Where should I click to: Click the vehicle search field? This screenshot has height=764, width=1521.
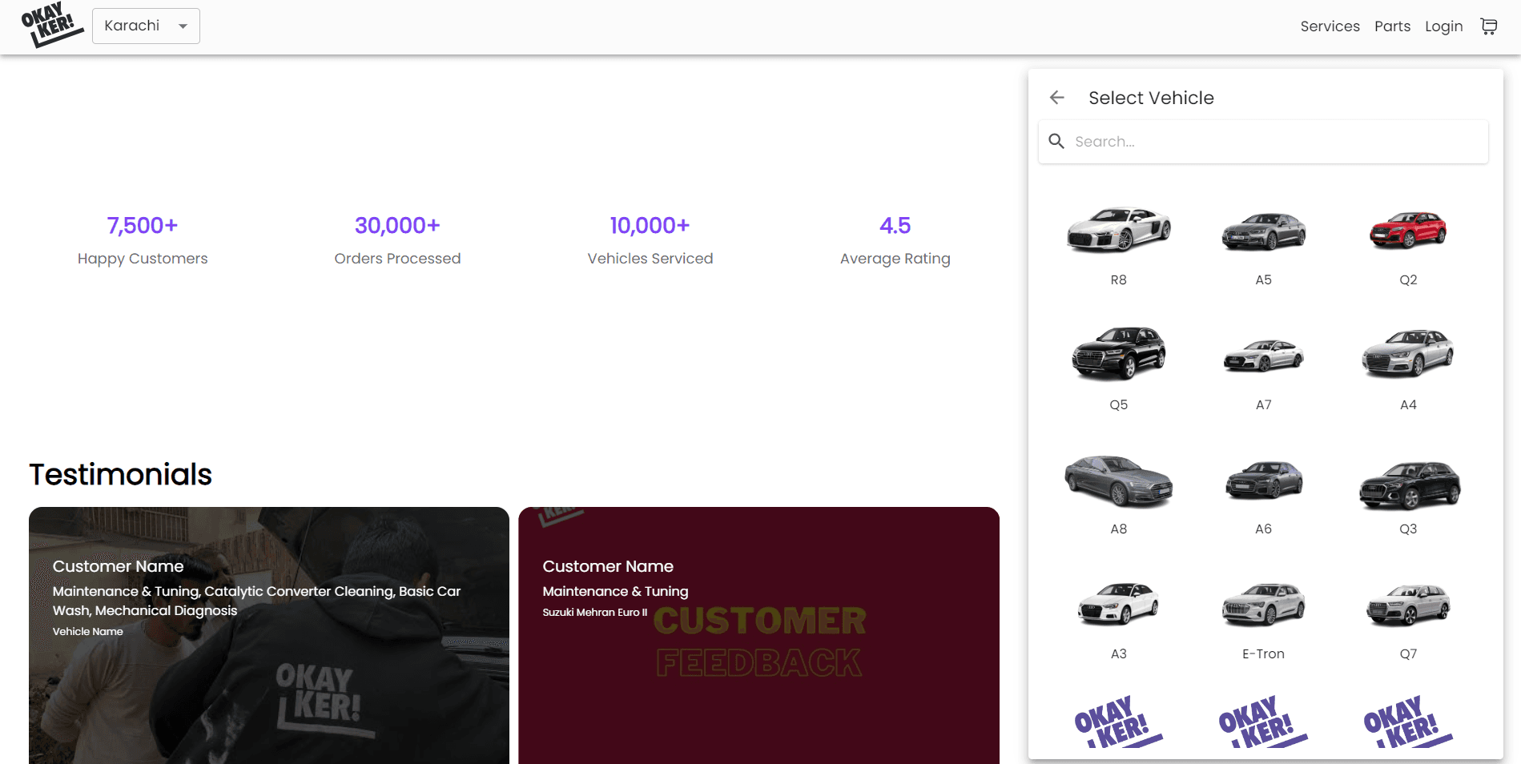coord(1263,142)
